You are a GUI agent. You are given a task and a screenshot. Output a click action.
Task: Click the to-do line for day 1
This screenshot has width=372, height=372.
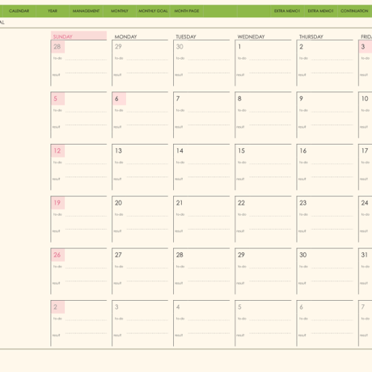click(x=270, y=60)
